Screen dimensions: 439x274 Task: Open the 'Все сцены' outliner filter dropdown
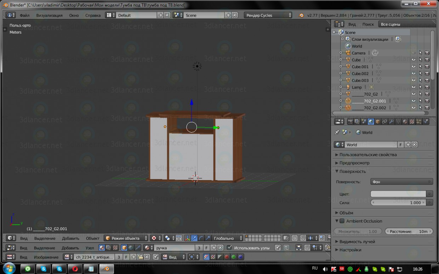pos(407,24)
